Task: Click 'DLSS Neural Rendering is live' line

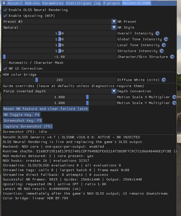Action: (x=73, y=142)
